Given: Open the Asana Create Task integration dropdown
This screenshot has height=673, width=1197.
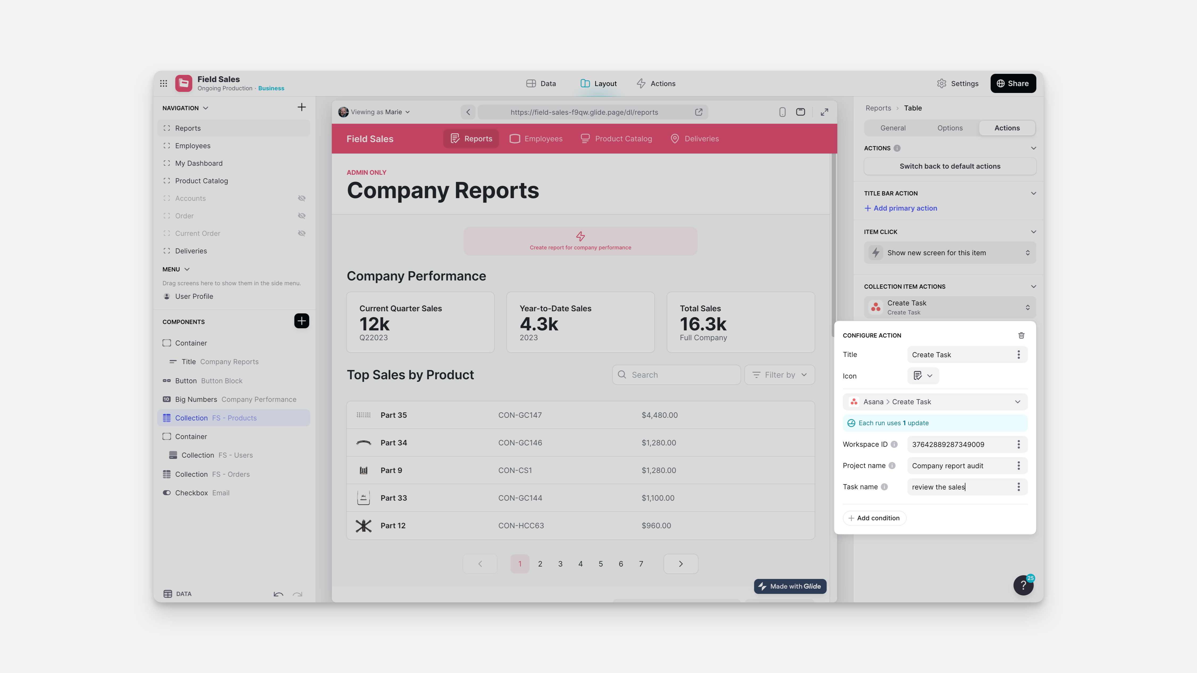Looking at the screenshot, I should [1017, 401].
